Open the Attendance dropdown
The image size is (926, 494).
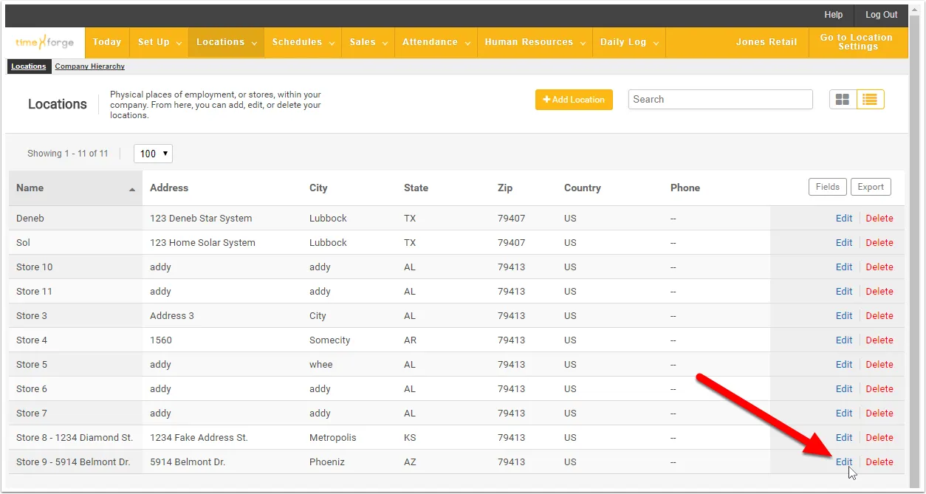click(x=436, y=42)
